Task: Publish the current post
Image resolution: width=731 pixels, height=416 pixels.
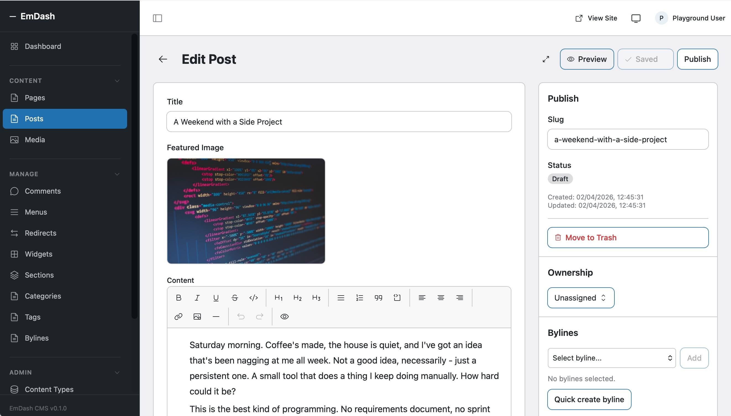Action: [697, 59]
